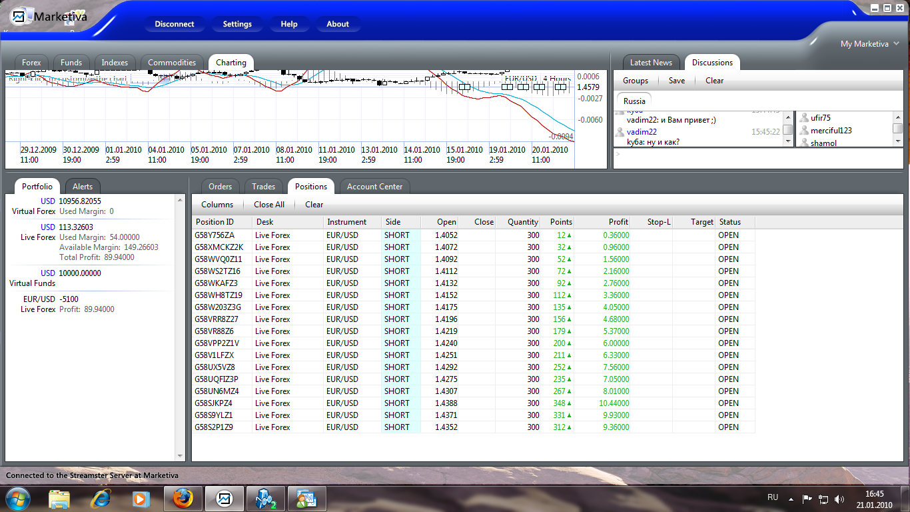Open Windows Explorer folder icon in taskbar

click(x=59, y=498)
